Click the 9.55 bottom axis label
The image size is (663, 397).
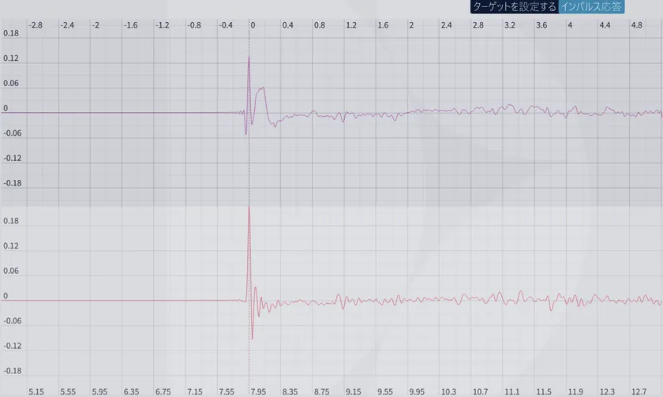(385, 391)
